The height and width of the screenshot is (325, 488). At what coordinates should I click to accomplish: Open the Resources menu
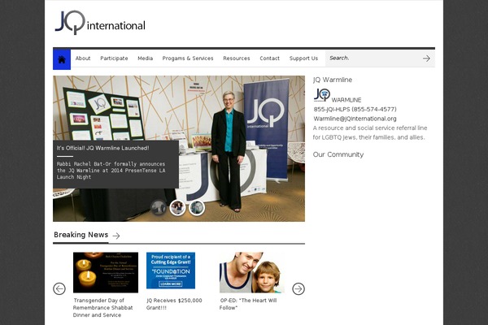pyautogui.click(x=236, y=58)
